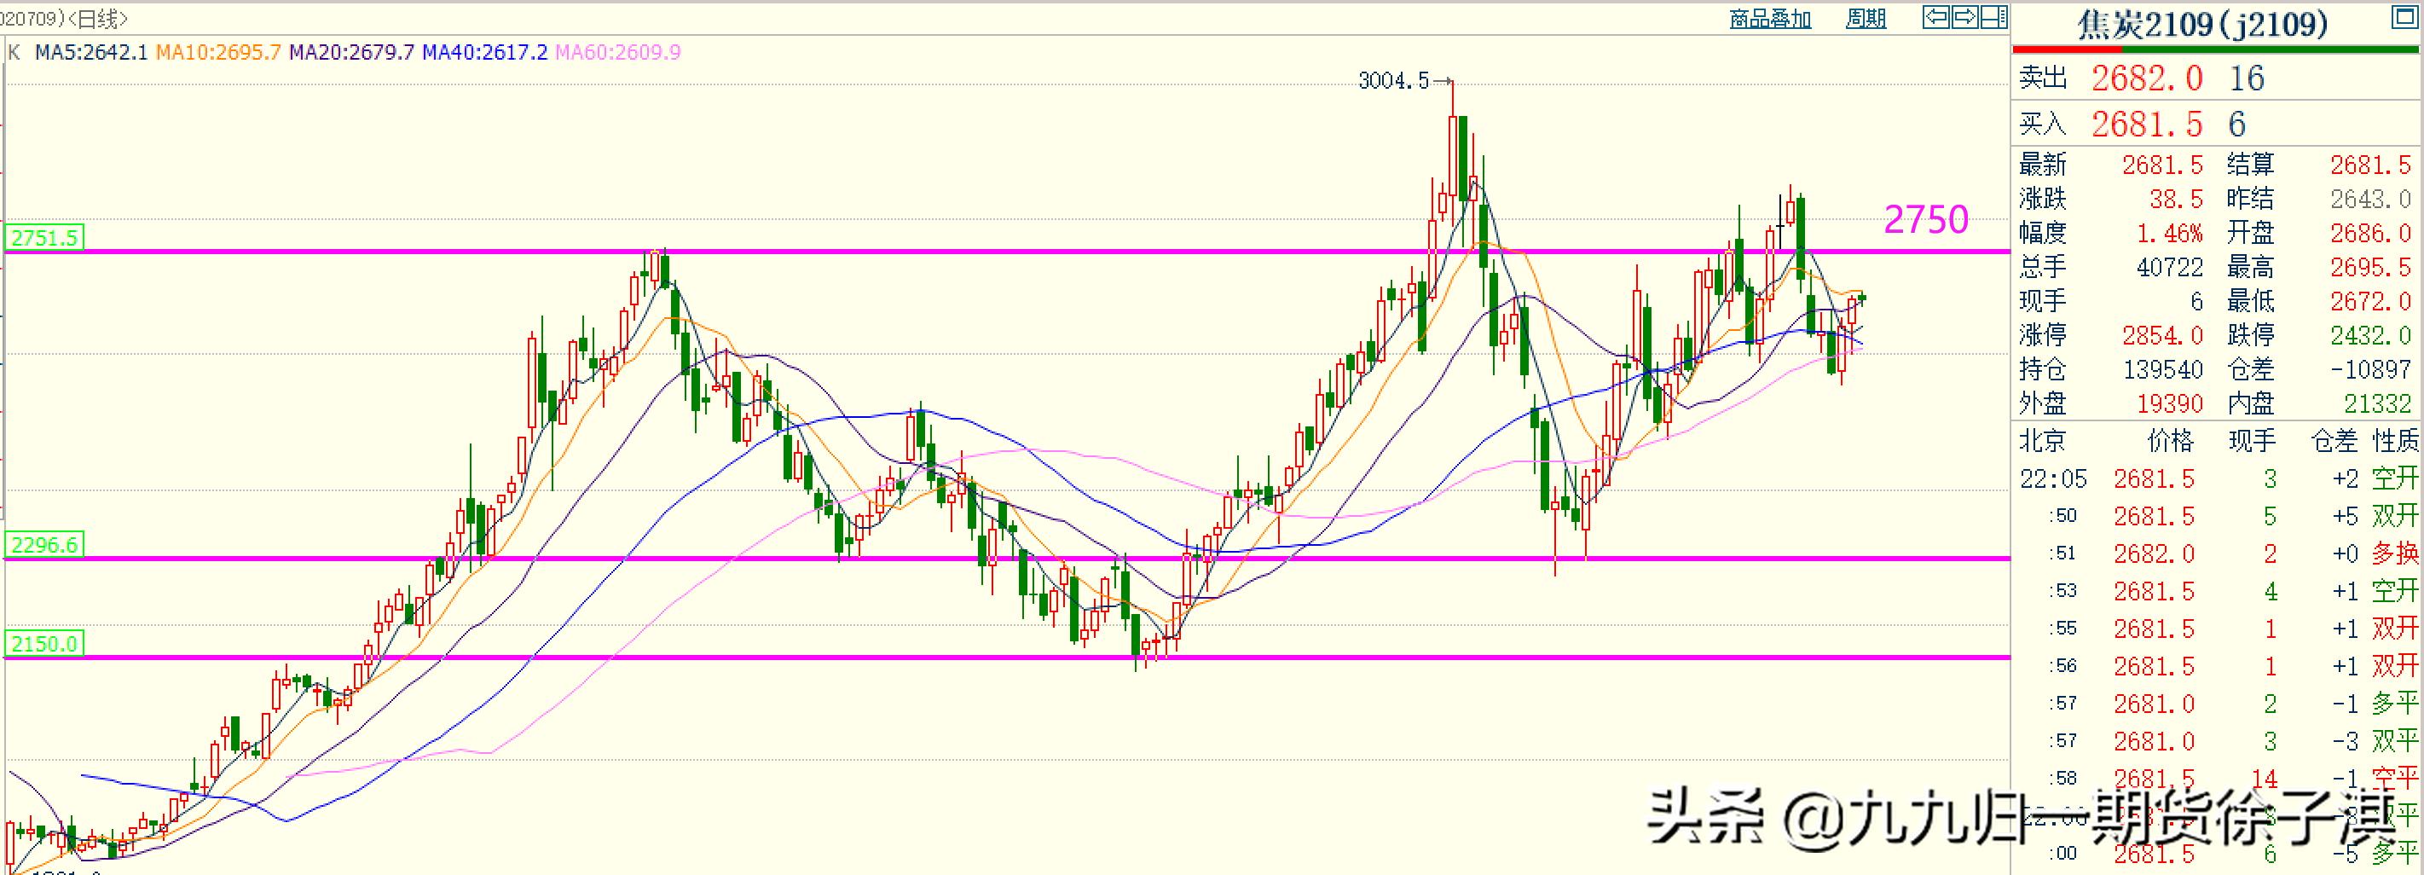
Task: Select the :53 tick row
Action: (x=2217, y=591)
